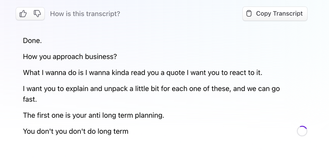The height and width of the screenshot is (158, 329).
Task: Click the "How is this transcript?" prompt
Action: [x=85, y=14]
